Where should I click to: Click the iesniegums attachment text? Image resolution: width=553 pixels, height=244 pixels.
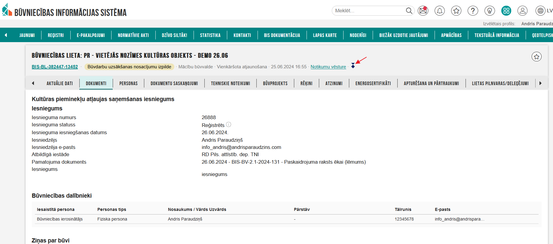[x=214, y=174]
